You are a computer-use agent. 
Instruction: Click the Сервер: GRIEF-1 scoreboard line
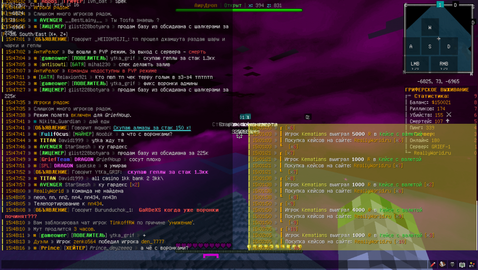point(430,147)
